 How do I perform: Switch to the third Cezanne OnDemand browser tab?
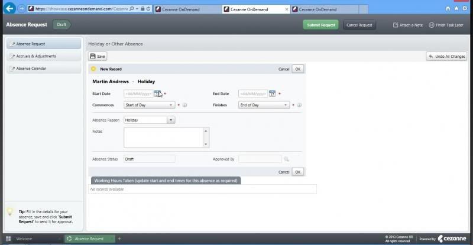click(324, 9)
